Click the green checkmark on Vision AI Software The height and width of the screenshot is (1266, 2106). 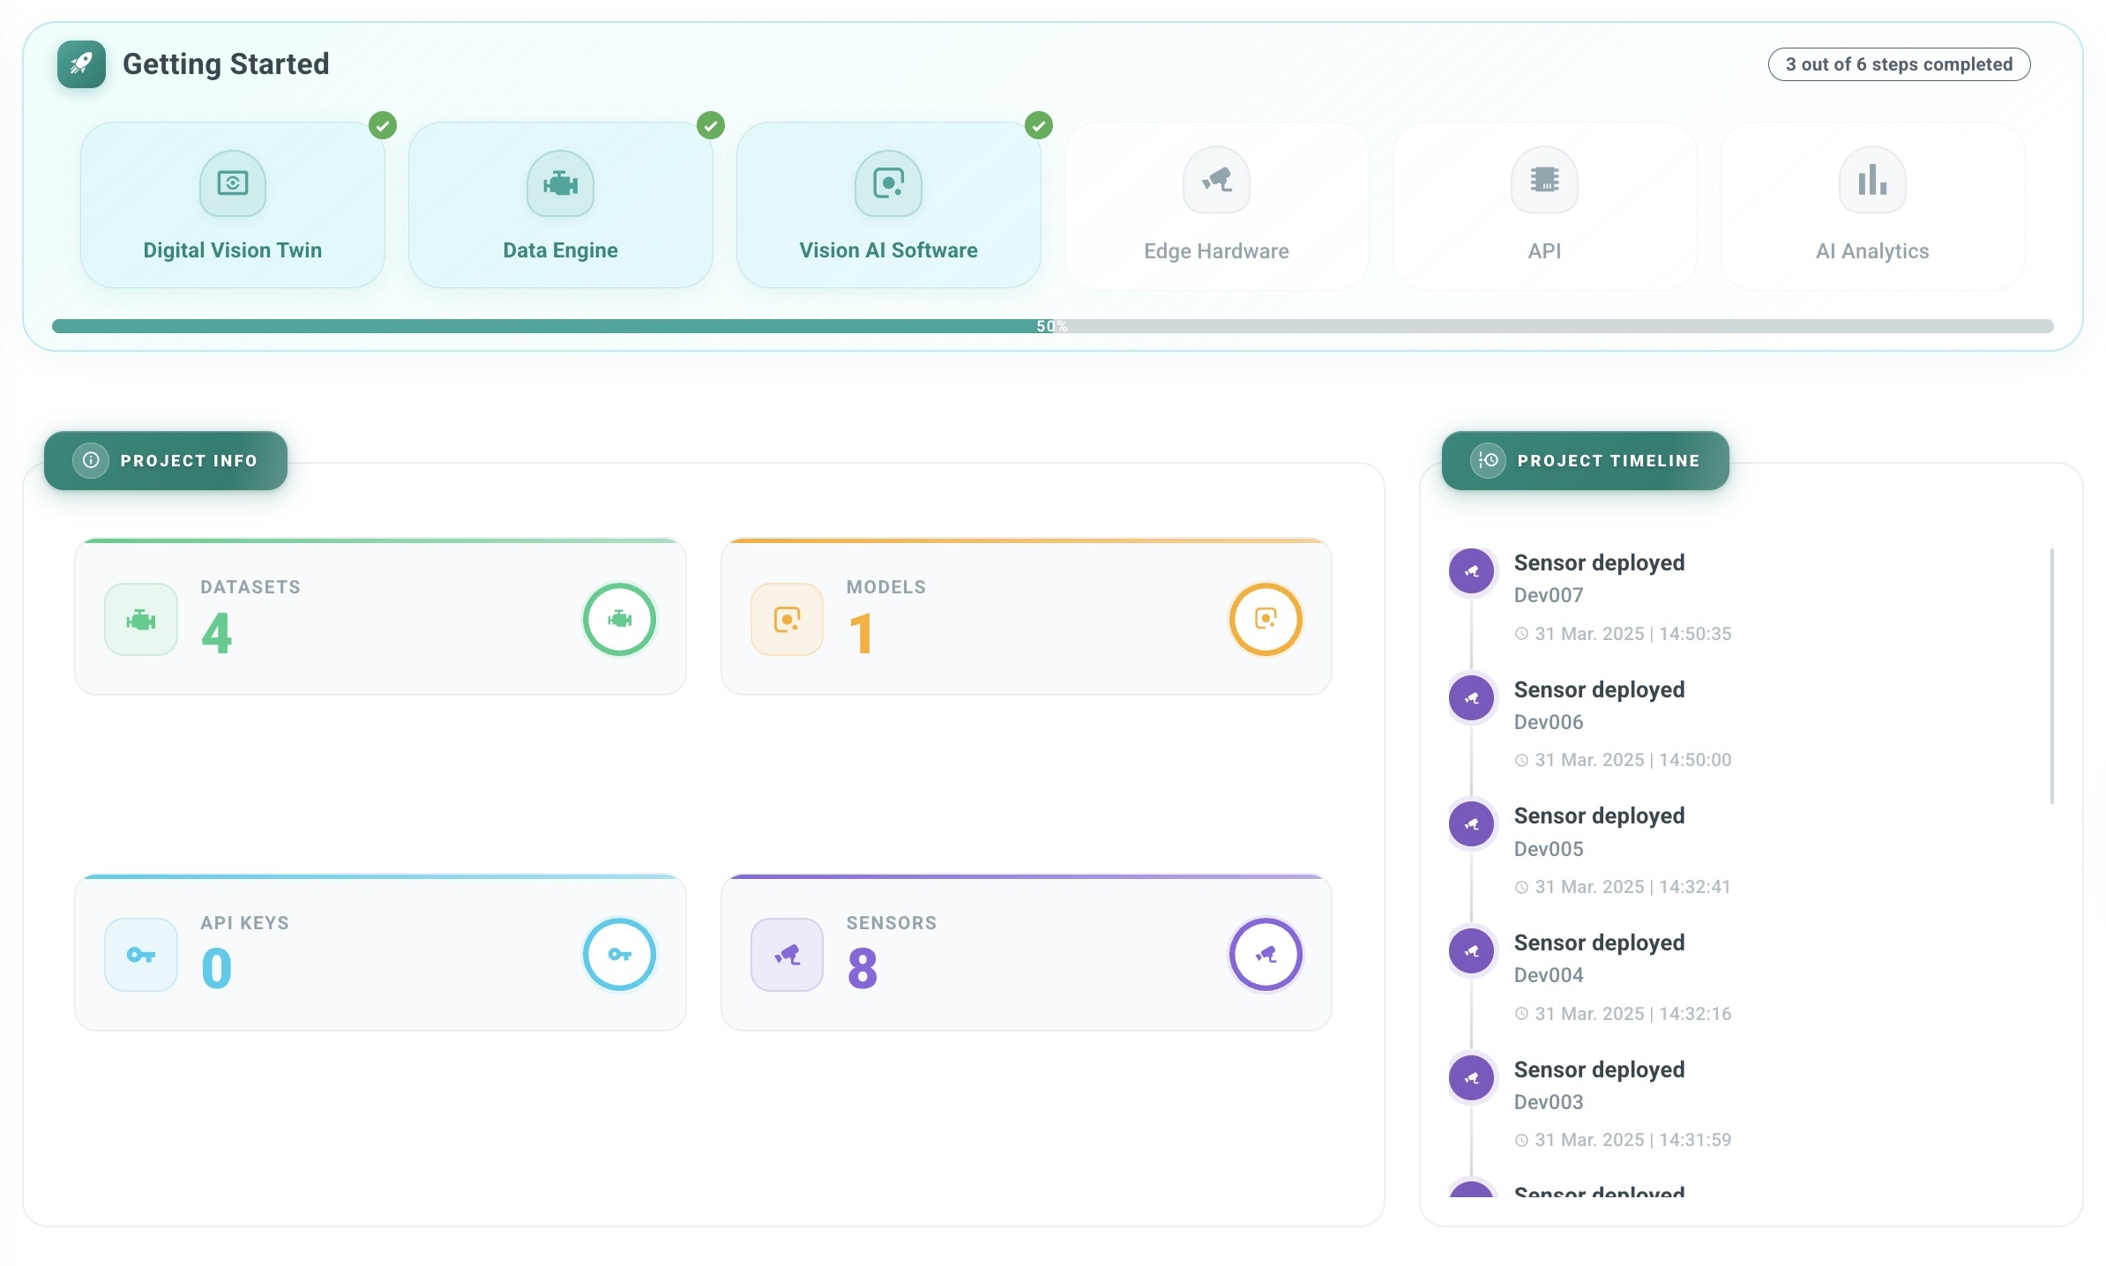[x=1039, y=126]
